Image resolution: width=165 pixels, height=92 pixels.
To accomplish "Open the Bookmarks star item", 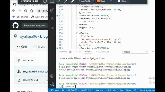I will (20, 17).
